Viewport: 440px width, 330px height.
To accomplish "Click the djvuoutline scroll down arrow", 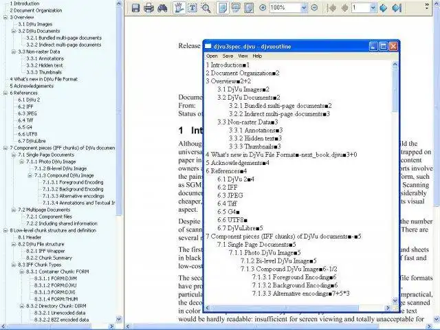I will click(395, 300).
